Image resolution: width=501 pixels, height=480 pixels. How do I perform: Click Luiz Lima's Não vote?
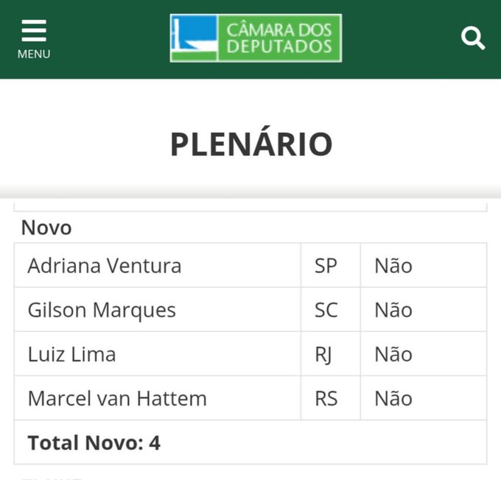(x=393, y=354)
